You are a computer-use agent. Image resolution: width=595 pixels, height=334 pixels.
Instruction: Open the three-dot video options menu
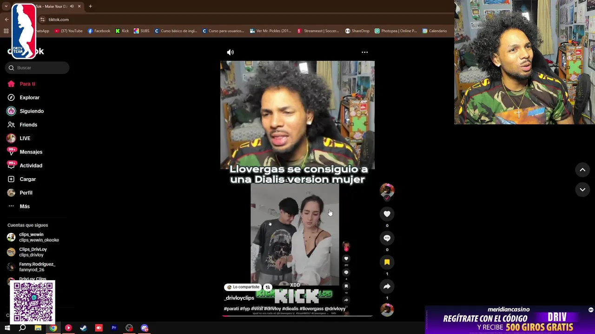(x=364, y=52)
